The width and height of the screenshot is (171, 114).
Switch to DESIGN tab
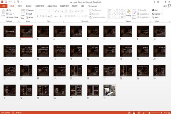(28, 6)
